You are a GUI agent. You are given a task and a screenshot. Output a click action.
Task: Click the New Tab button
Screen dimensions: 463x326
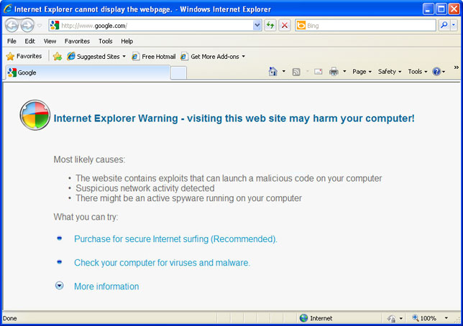pos(178,73)
